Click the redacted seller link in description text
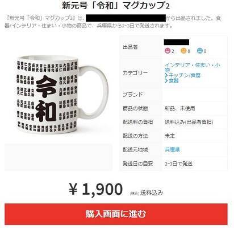Screen dimensions: 234x228 click(x=126, y=18)
